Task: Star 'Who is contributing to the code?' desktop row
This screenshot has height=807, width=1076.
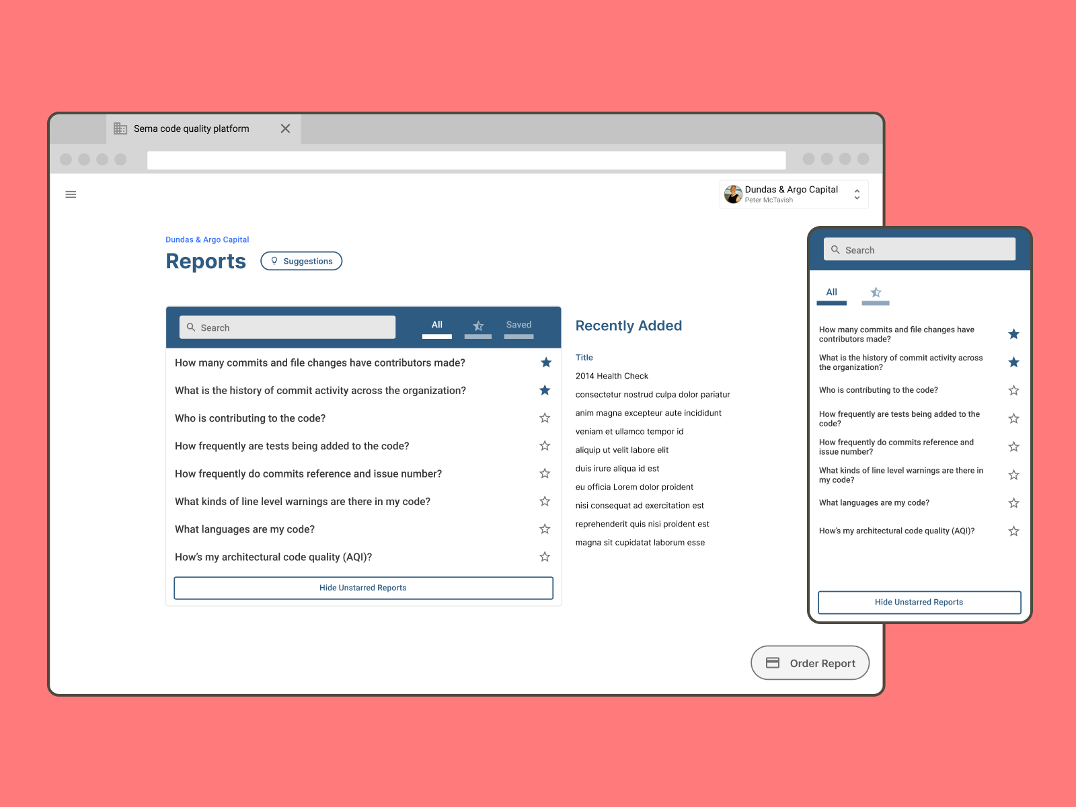Action: point(545,418)
